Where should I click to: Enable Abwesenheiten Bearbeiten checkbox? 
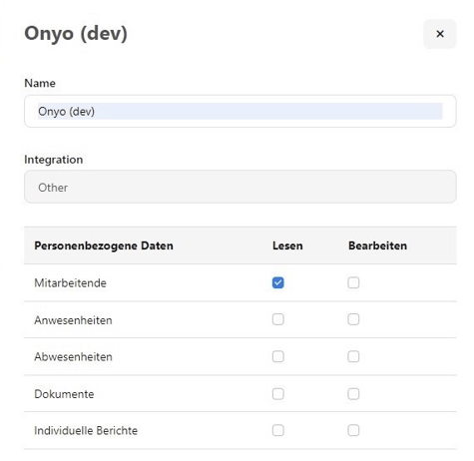[353, 356]
